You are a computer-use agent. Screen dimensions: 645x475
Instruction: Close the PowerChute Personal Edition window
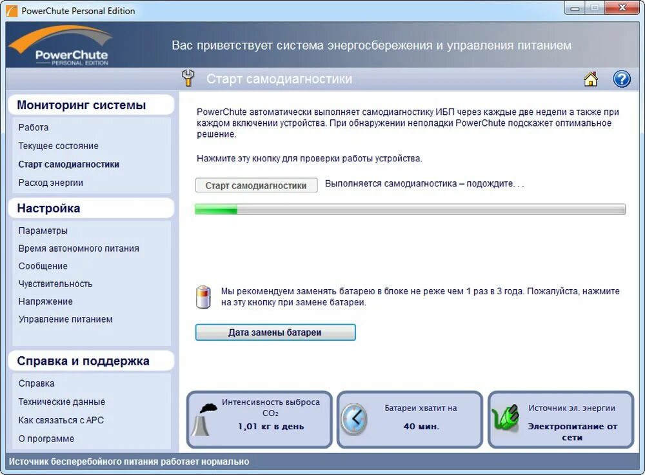pyautogui.click(x=622, y=8)
